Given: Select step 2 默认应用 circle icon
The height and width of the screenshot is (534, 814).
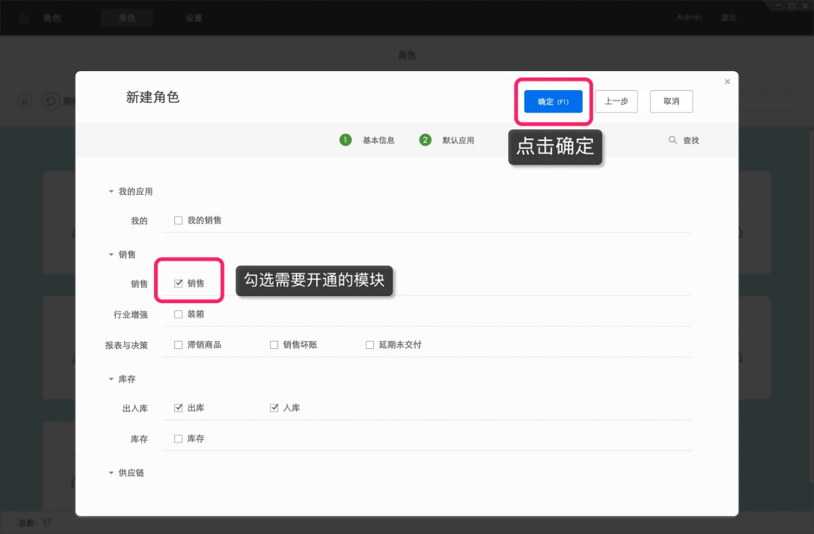Looking at the screenshot, I should click(x=425, y=140).
